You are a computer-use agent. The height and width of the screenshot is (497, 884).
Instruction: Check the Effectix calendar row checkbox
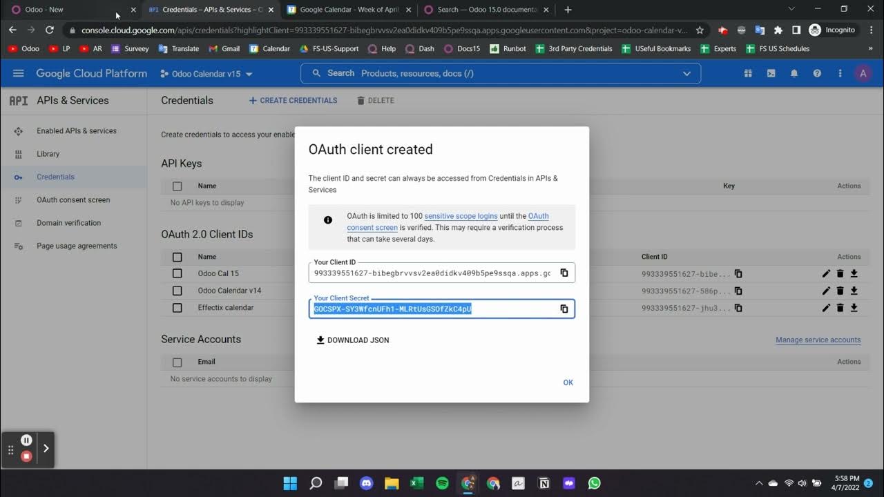click(x=177, y=308)
